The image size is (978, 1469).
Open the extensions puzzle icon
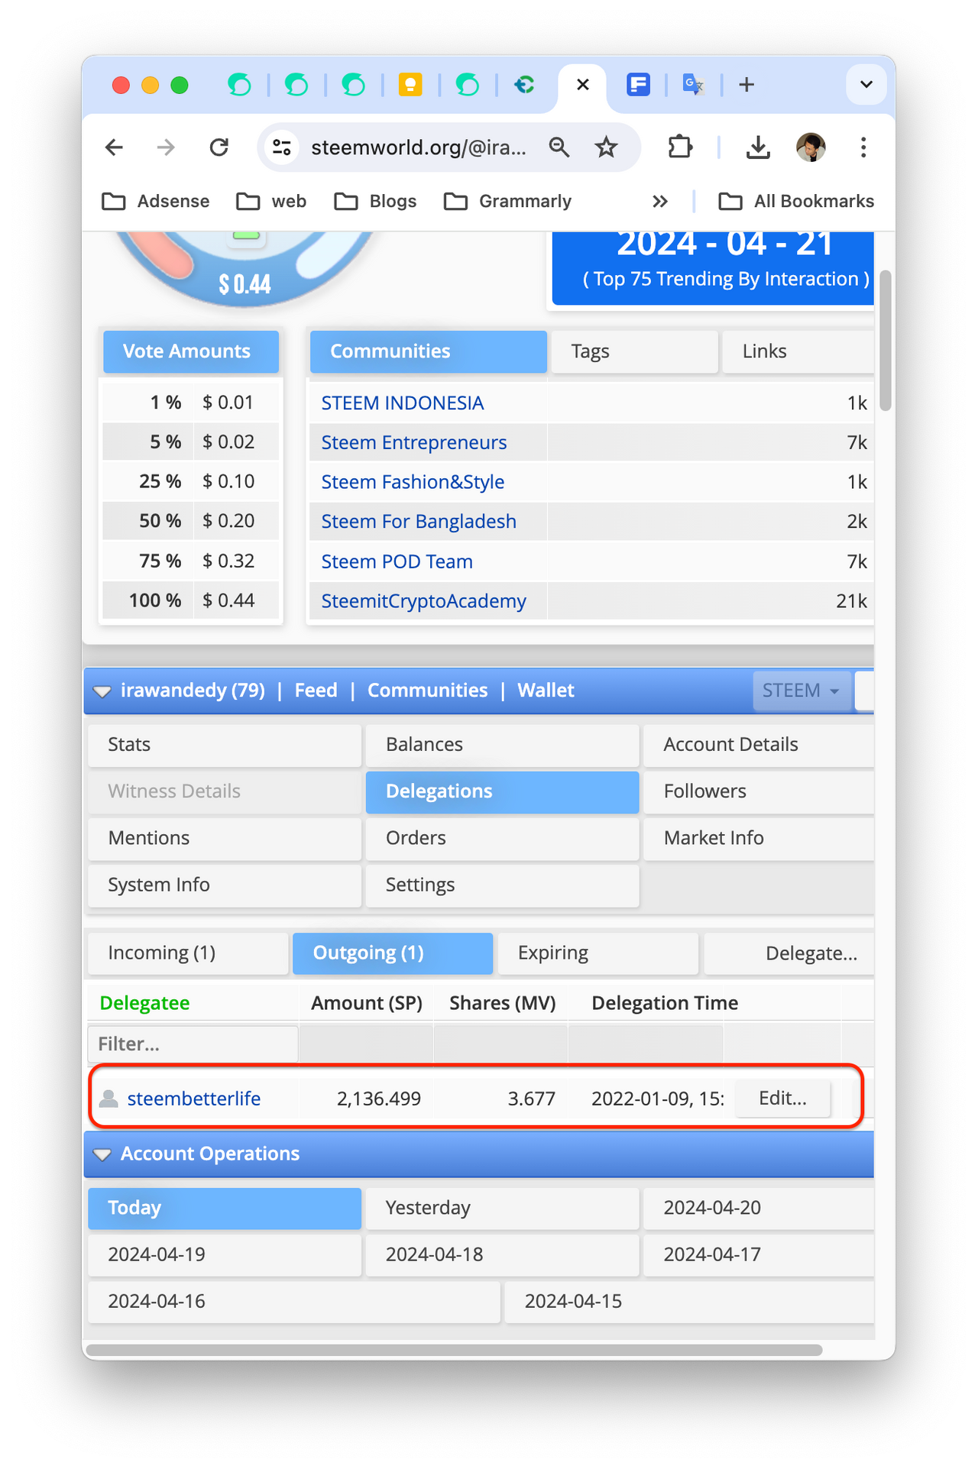click(x=680, y=147)
